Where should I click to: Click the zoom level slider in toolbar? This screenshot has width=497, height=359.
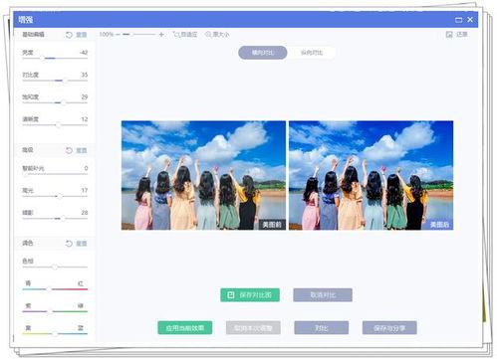tap(138, 34)
